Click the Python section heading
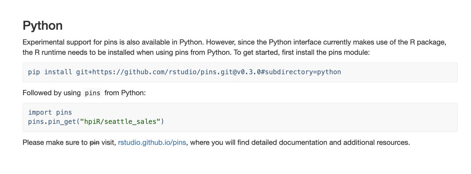The width and height of the screenshot is (471, 174). point(43,26)
